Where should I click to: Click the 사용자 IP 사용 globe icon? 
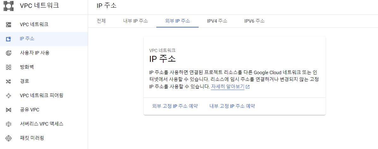pyautogui.click(x=9, y=53)
